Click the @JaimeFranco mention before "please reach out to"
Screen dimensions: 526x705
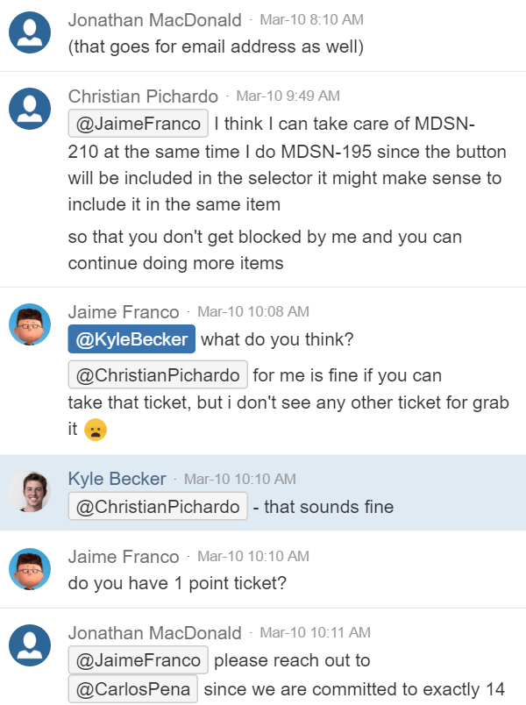click(139, 660)
